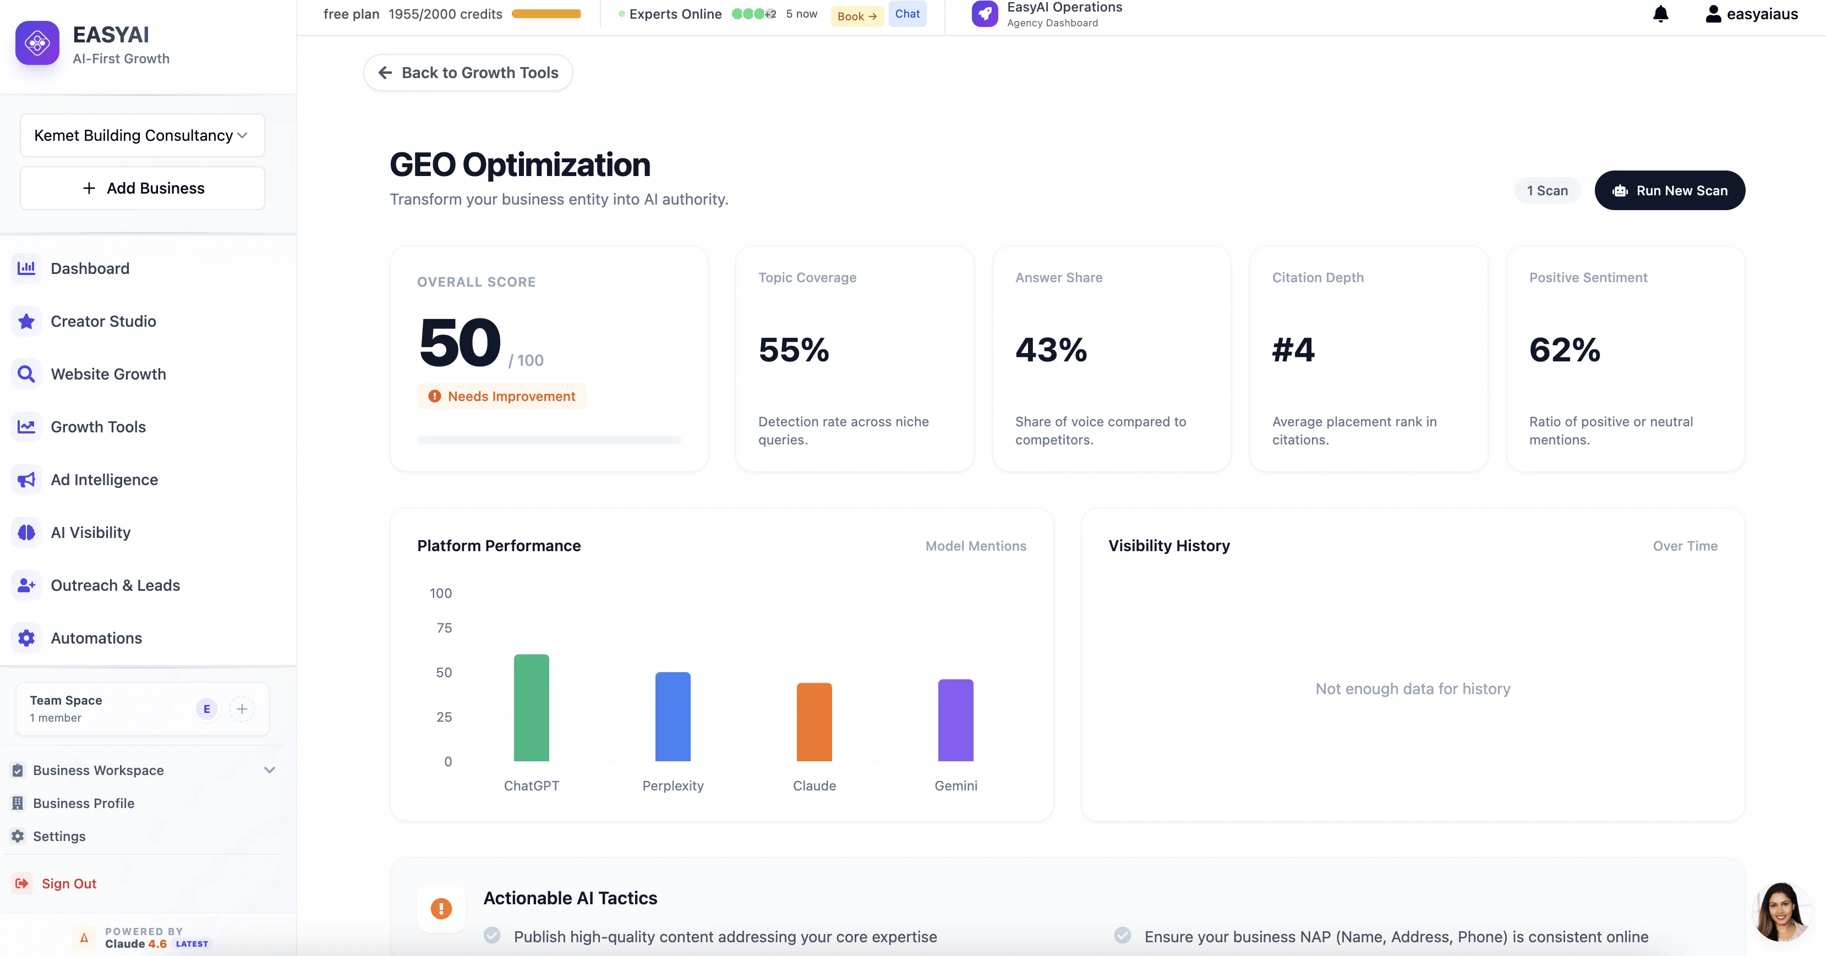Collapse the Business Workspace section
Viewport: 1826px width, 956px height.
[269, 770]
